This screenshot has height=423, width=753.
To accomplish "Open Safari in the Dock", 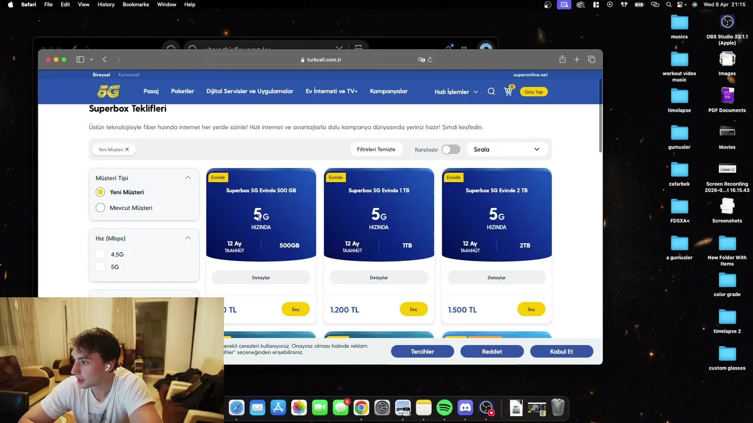I will 236,407.
